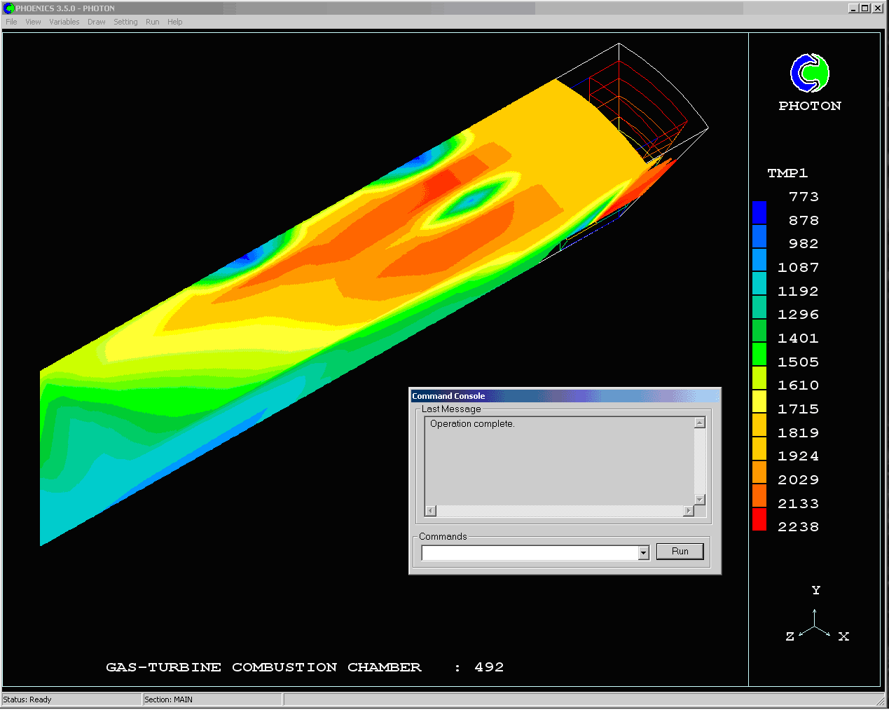Click the red 2238 legend color swatch
The image size is (889, 710).
click(759, 519)
